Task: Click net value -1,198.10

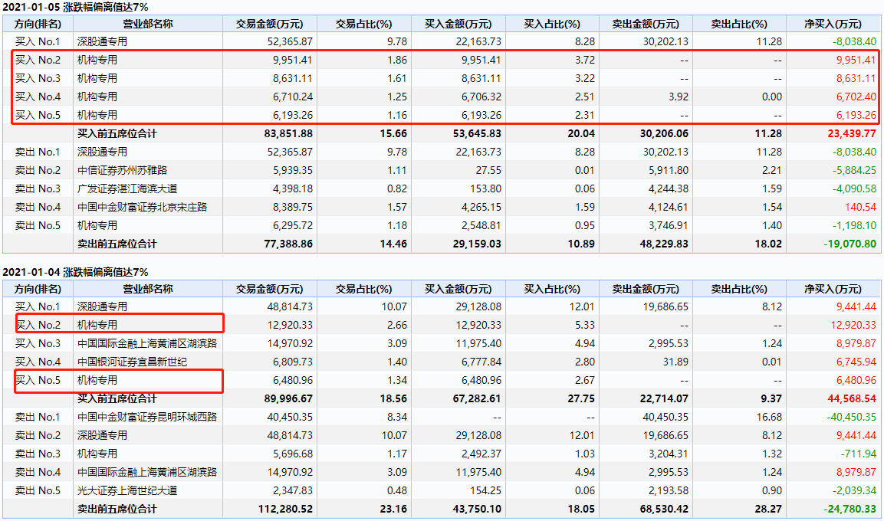Action: pos(854,225)
